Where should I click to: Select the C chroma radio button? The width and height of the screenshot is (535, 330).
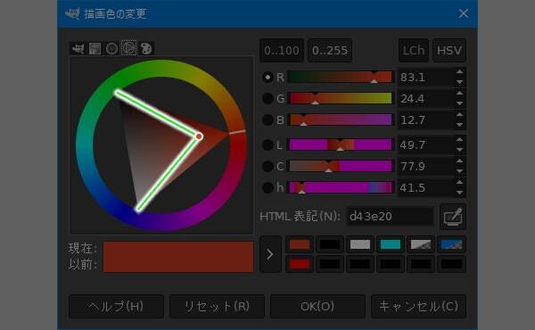coord(267,166)
